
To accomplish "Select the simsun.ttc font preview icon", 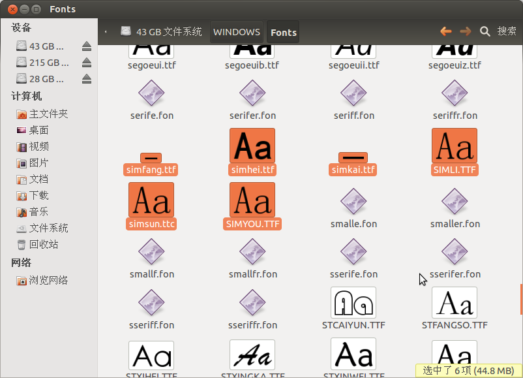I will (x=151, y=200).
